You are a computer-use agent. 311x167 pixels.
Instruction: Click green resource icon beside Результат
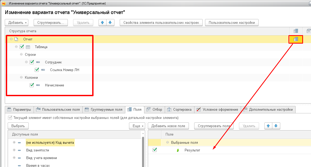(x=178, y=150)
